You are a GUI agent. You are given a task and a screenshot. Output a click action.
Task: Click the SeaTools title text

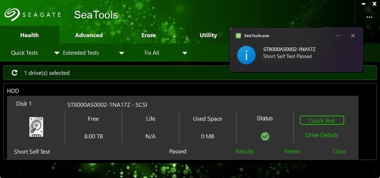pos(96,15)
